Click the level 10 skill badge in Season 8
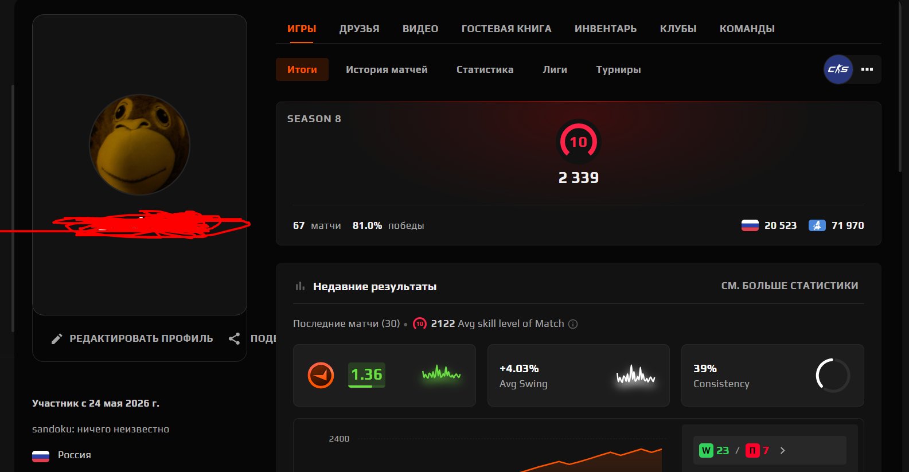This screenshot has height=472, width=909. tap(578, 142)
